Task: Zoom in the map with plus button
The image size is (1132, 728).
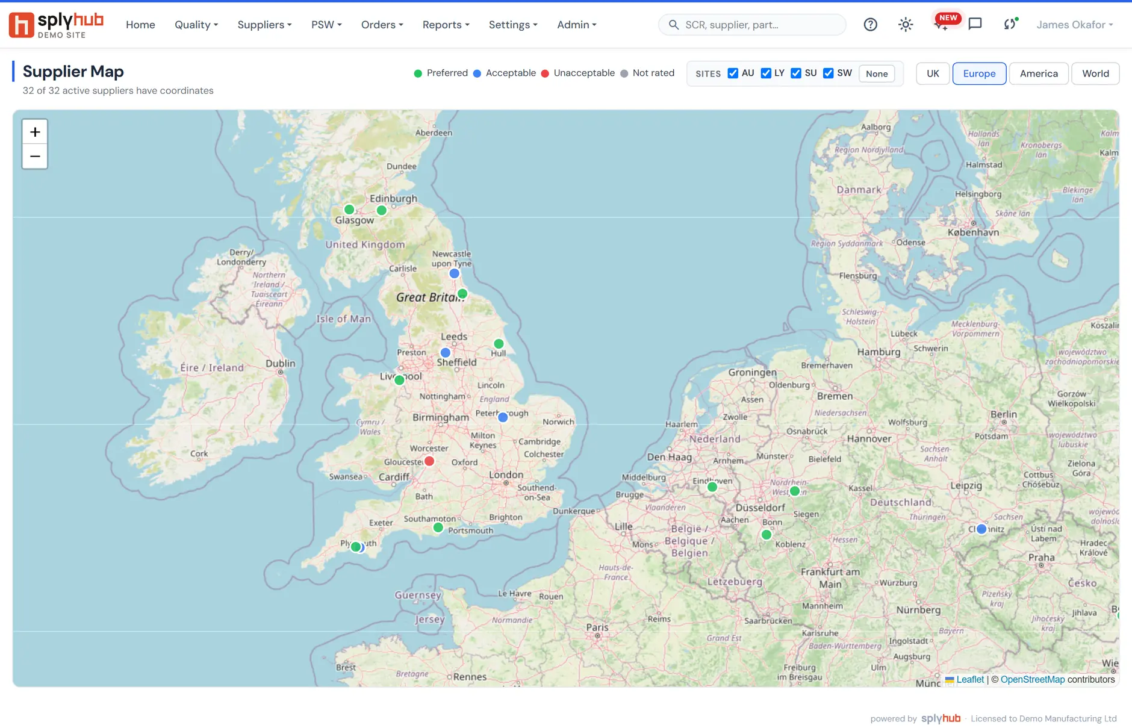Action: (35, 132)
